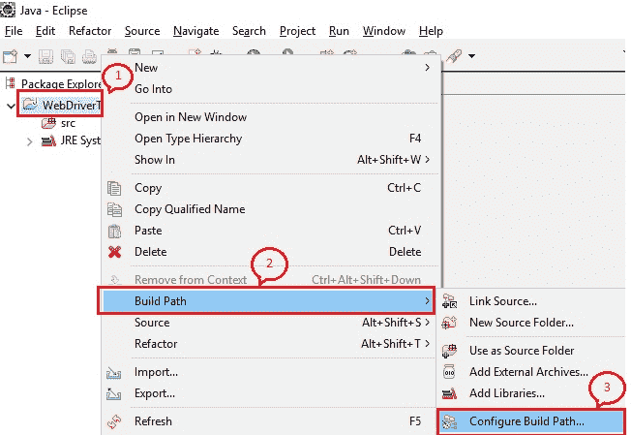Open the Navigate menu
This screenshot has width=631, height=435.
pyautogui.click(x=196, y=31)
